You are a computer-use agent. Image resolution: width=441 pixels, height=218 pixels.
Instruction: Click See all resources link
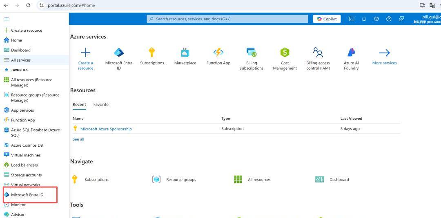(78, 139)
